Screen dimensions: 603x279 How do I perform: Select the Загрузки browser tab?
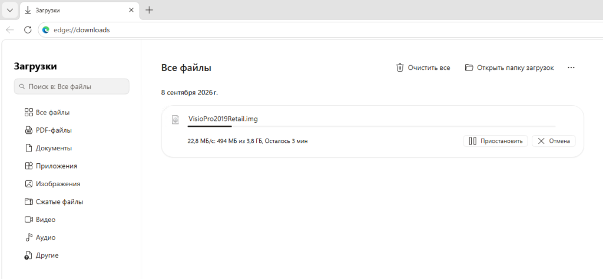tap(79, 11)
